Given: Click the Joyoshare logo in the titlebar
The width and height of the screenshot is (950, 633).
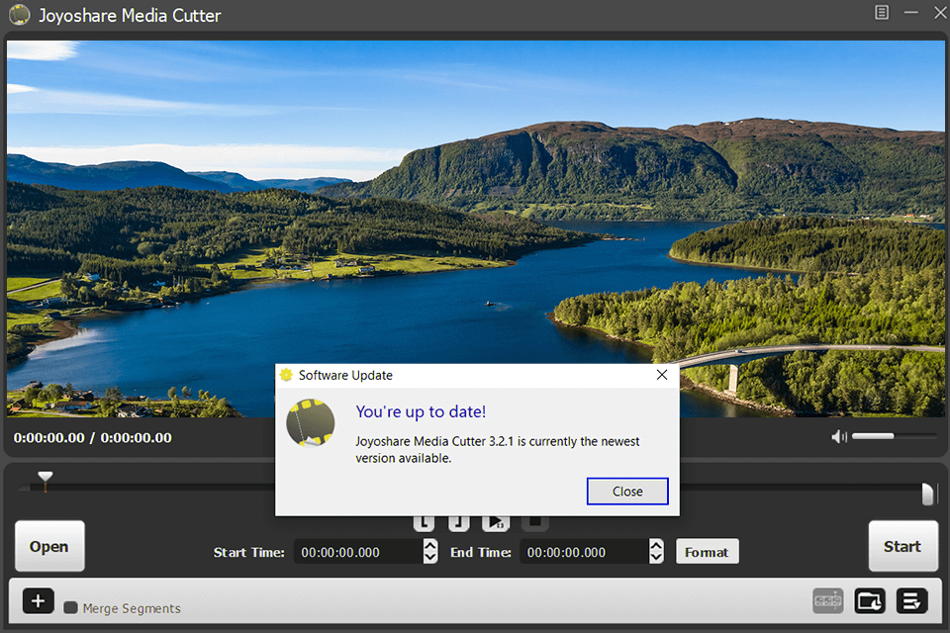Looking at the screenshot, I should (18, 14).
